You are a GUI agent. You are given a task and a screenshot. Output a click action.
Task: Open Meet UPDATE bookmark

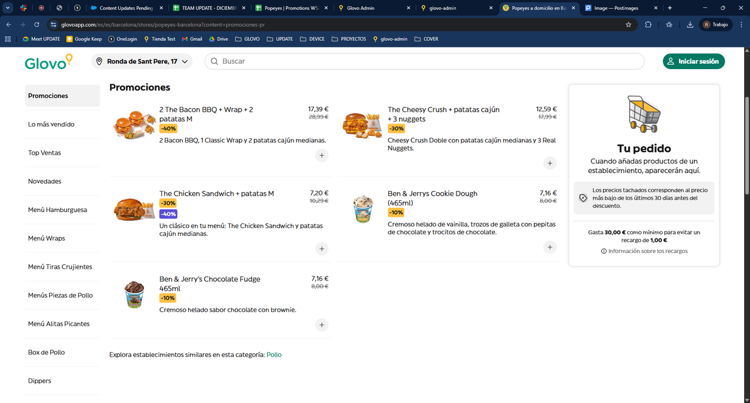[x=41, y=39]
